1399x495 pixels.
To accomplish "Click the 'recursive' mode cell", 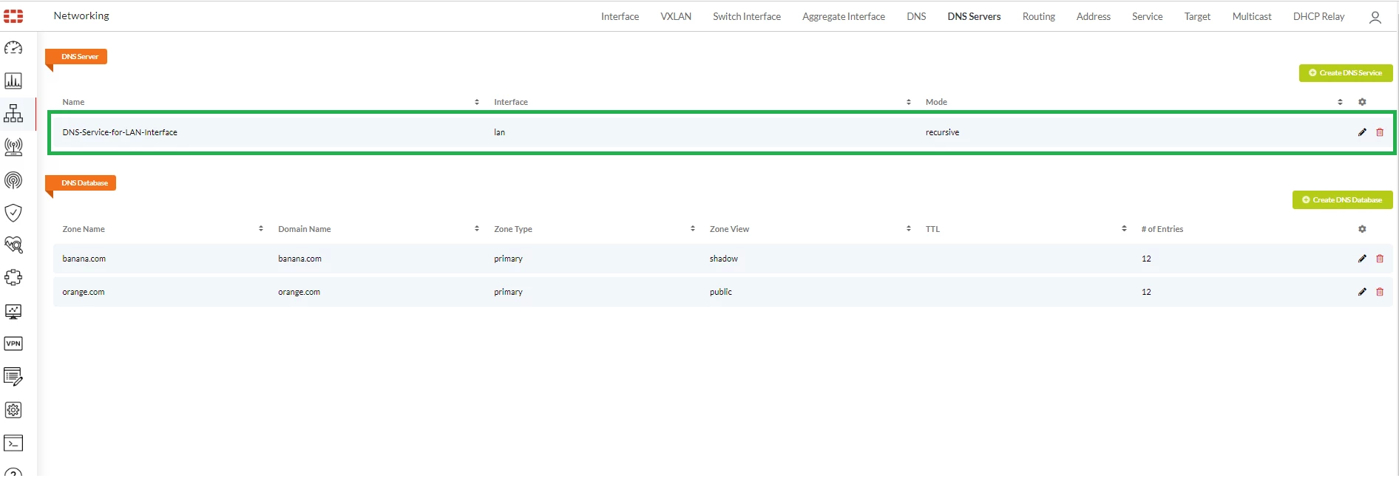I will (x=942, y=132).
